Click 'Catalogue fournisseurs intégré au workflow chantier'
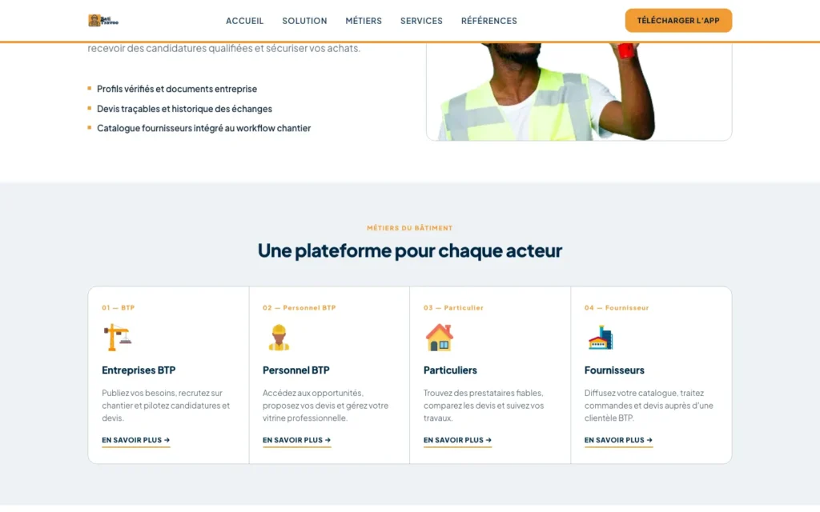 pos(203,128)
